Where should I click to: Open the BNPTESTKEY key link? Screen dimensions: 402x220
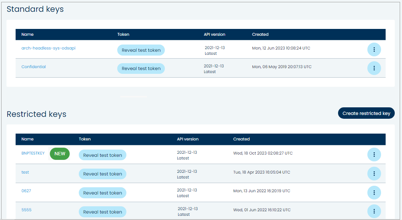[33, 153]
